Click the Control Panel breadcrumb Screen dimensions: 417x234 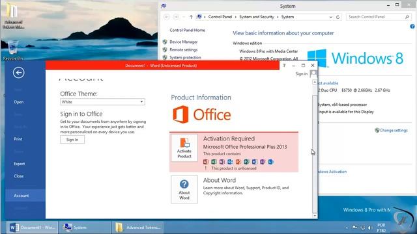tap(220, 17)
